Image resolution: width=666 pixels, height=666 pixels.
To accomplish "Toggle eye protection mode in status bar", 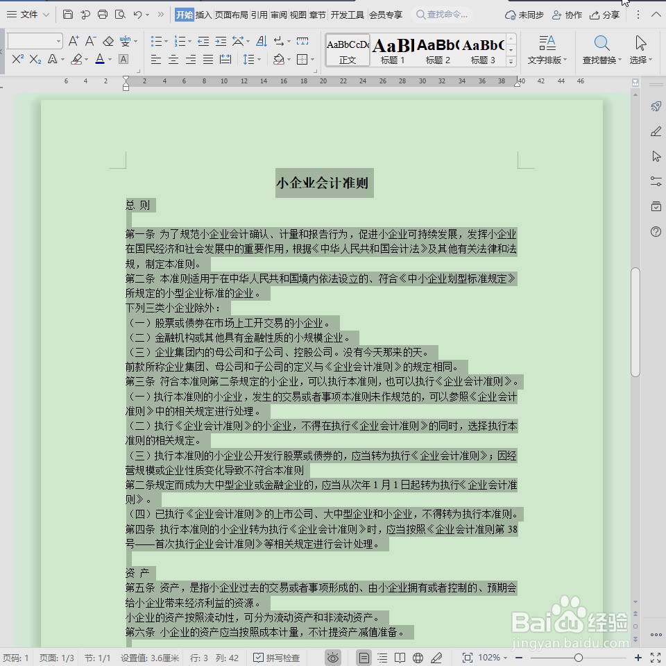I will pos(333,658).
